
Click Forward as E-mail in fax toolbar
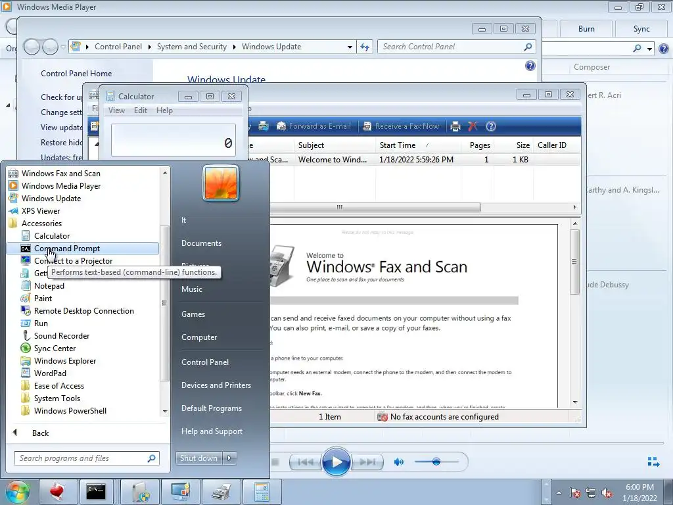(313, 126)
